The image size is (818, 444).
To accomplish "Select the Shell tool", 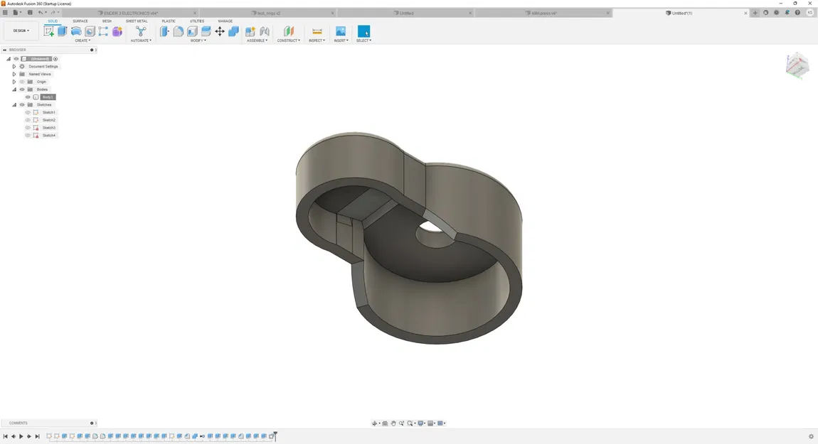I will pos(192,31).
